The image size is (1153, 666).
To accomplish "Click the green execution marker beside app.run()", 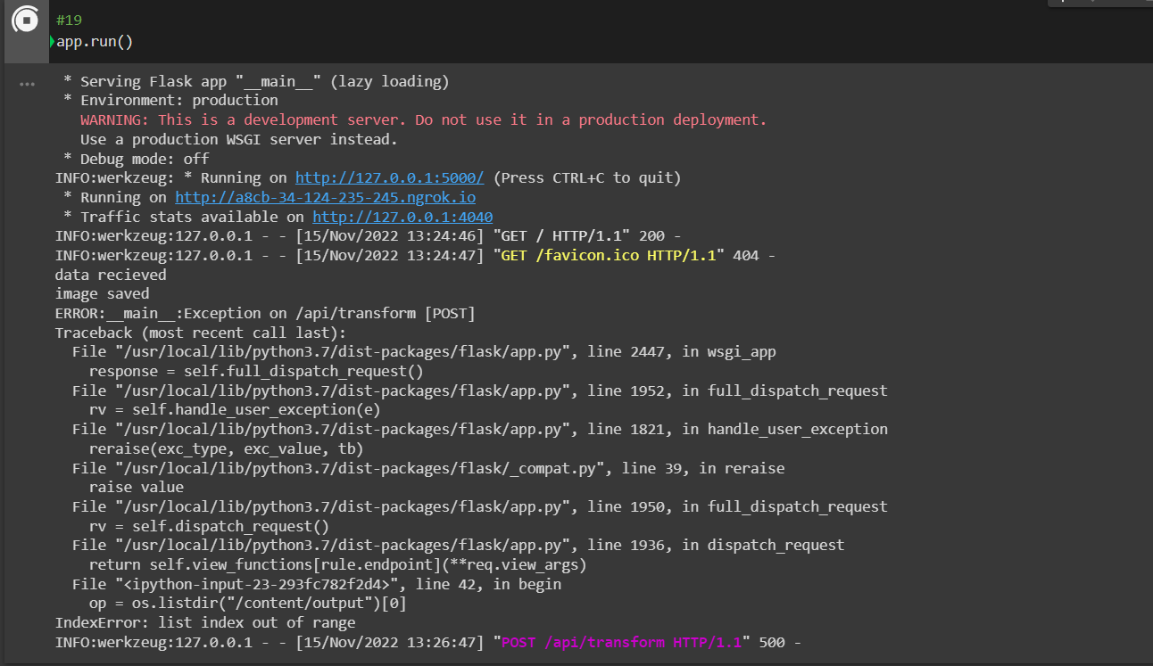I will [52, 41].
